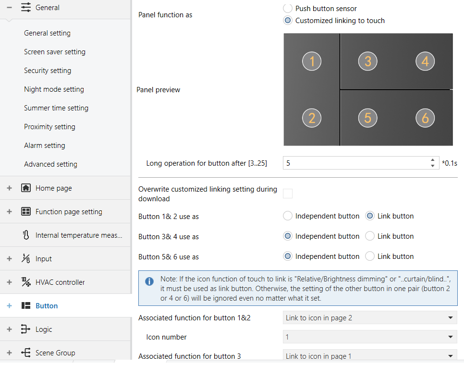Click the Scene Group icon
Image resolution: width=464 pixels, height=365 pixels.
tap(26, 353)
